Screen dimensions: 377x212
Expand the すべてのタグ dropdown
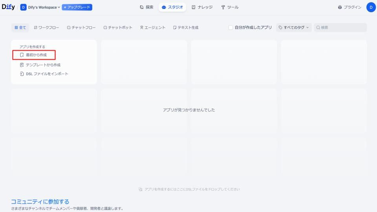(293, 27)
